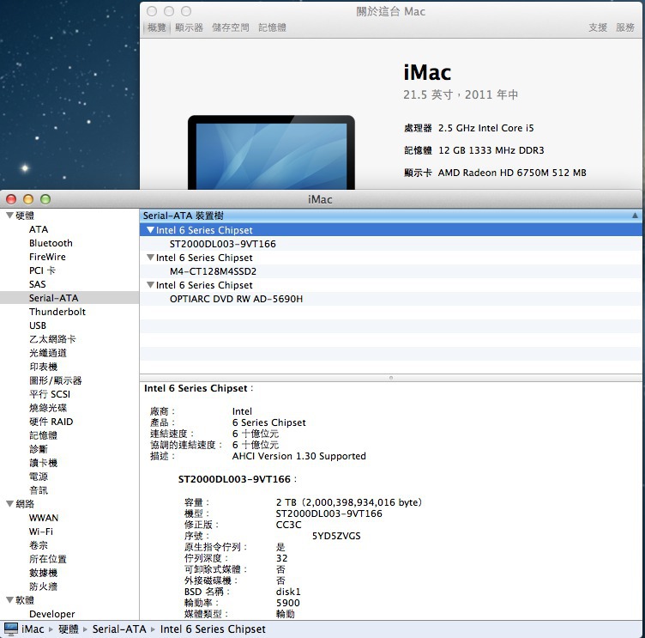Select 所在位置 in network section

48,559
